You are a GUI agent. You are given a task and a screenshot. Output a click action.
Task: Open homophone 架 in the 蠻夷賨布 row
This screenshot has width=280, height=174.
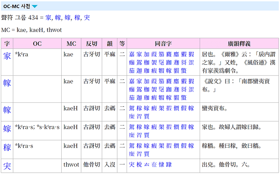pos(162,108)
